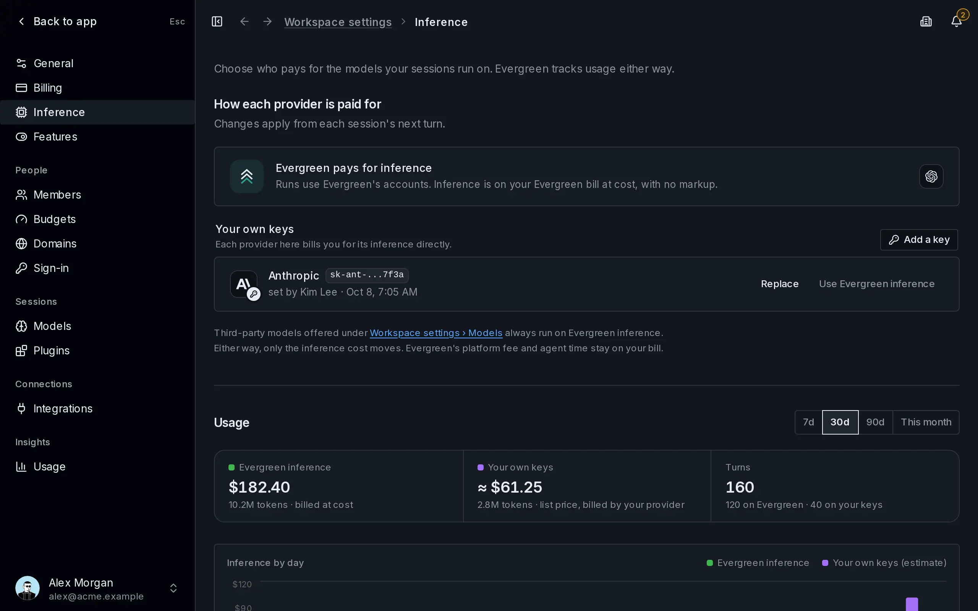
Task: Click the ≈ $61.25 own keys value
Action: pyautogui.click(x=510, y=487)
